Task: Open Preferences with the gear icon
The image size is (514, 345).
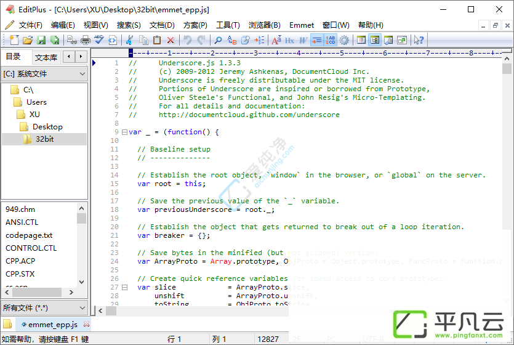Action: [344, 40]
